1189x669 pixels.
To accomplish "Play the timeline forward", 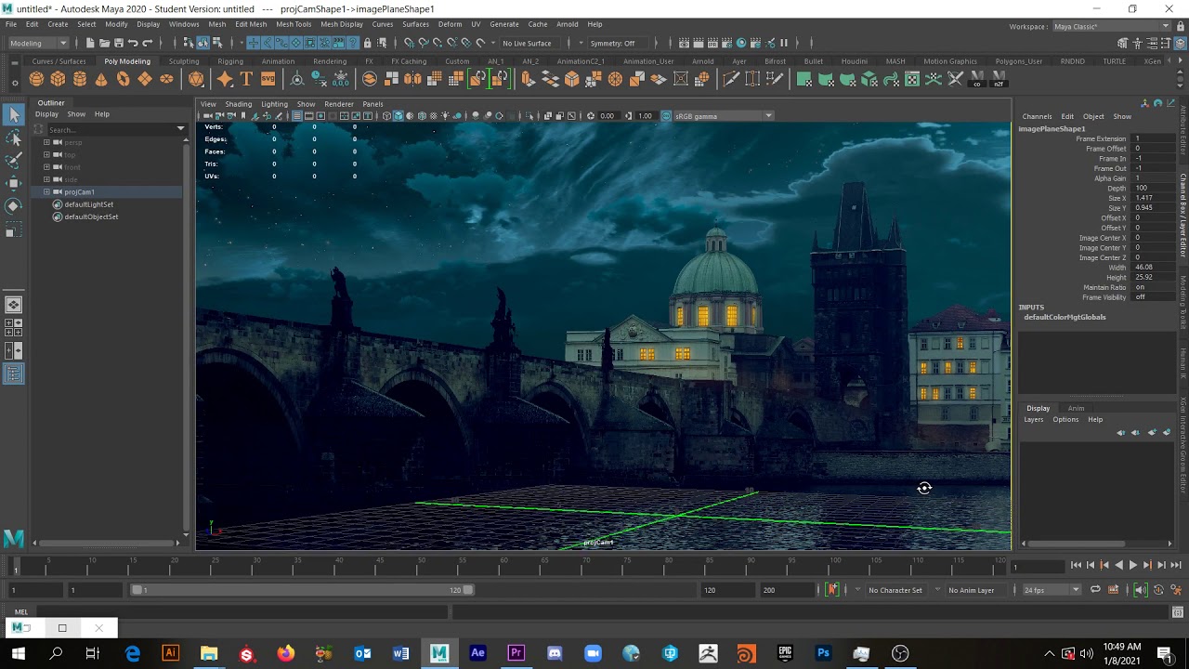I will tap(1132, 565).
